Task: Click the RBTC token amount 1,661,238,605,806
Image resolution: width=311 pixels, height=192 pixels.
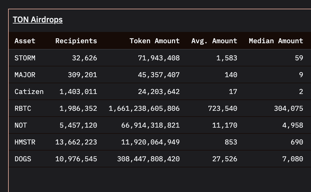Action: pos(144,108)
